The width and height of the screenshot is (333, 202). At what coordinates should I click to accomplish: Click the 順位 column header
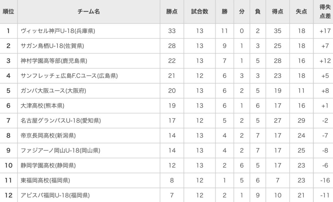click(8, 11)
